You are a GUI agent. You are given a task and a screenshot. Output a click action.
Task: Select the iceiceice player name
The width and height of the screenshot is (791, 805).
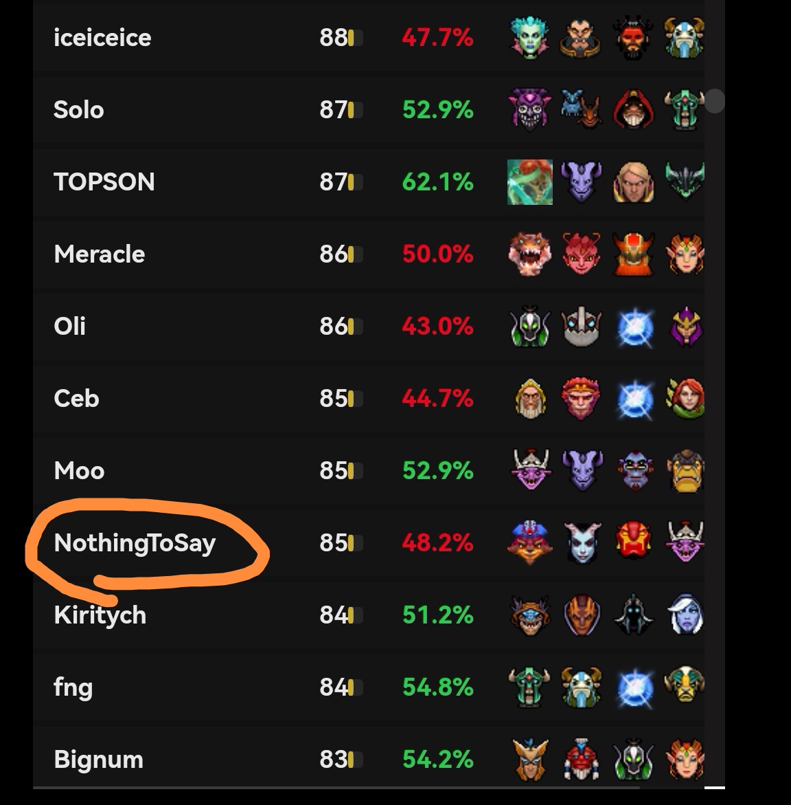click(102, 38)
